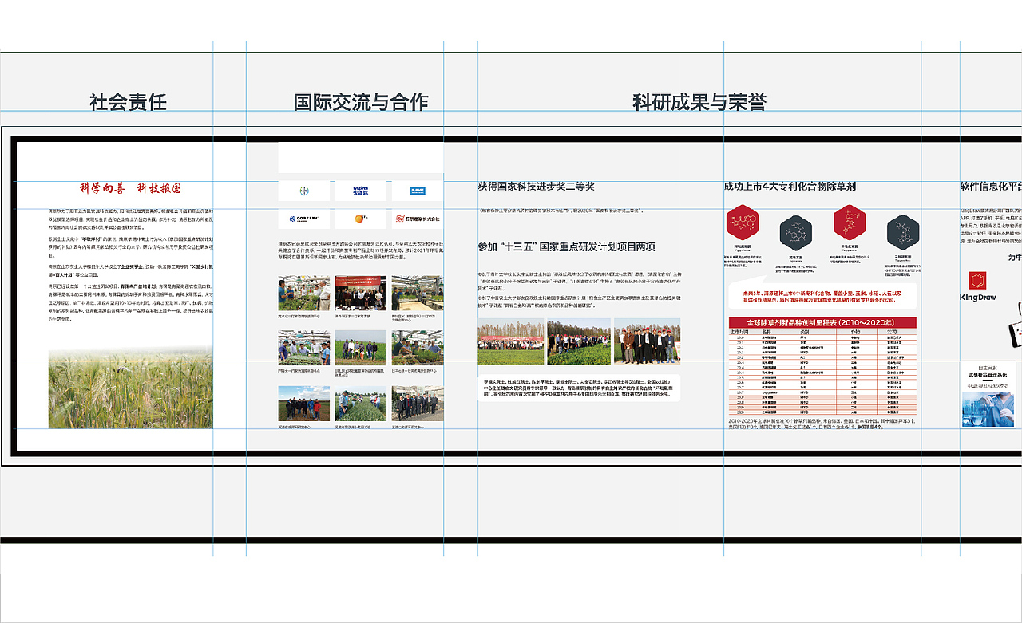Image resolution: width=1022 pixels, height=623 pixels.
Task: Select the dark hexagon molecule icon for 双唑草酮
Action: (x=796, y=232)
